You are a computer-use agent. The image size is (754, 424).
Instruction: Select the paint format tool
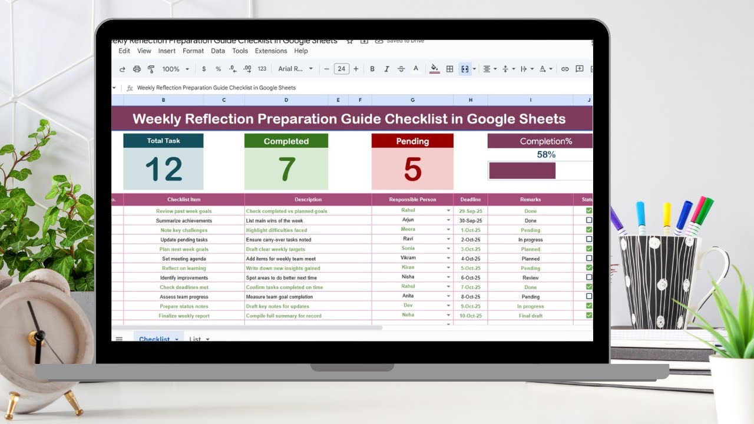151,69
